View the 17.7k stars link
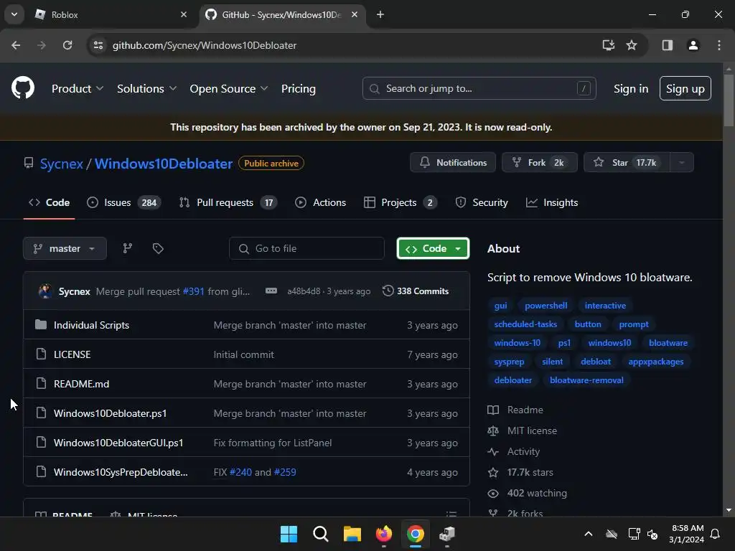This screenshot has width=735, height=551. [x=521, y=472]
